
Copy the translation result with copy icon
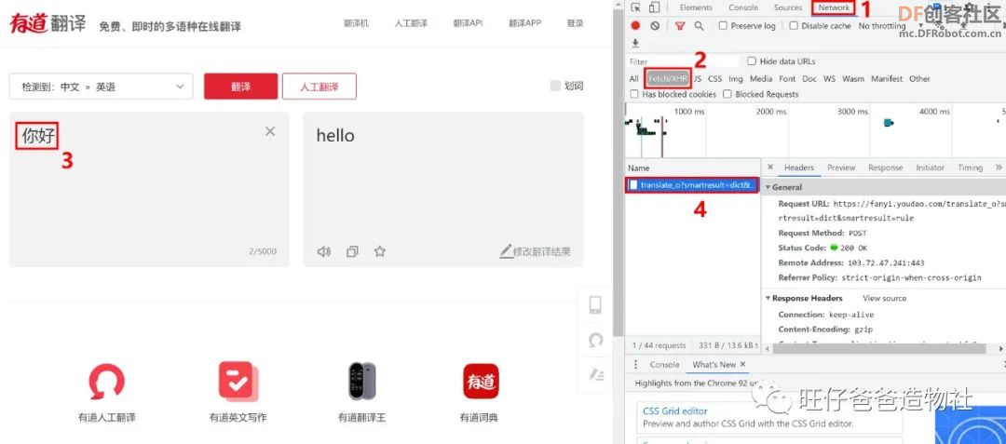(x=352, y=252)
